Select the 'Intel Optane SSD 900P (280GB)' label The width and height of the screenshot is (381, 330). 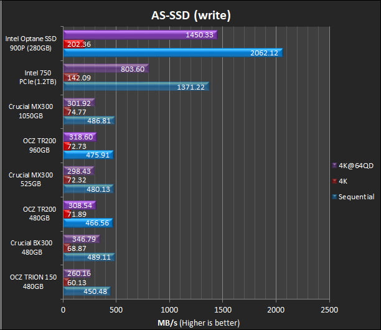click(x=31, y=43)
